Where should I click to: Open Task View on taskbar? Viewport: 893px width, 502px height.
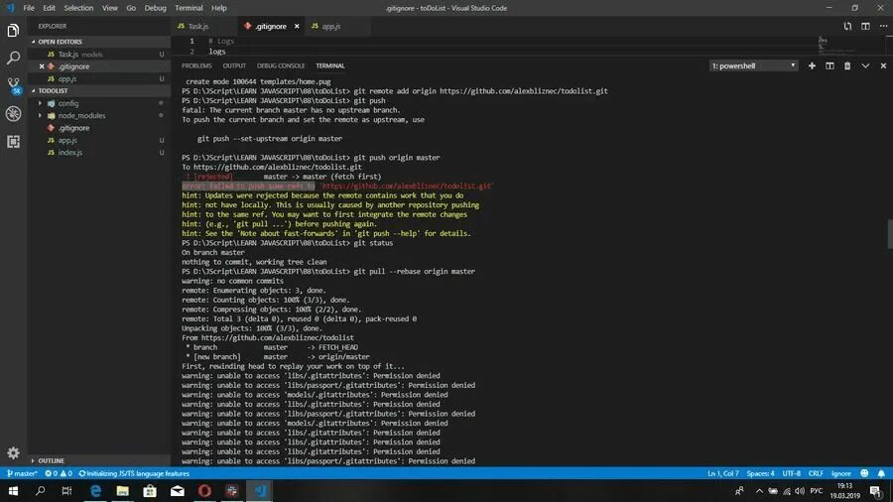click(66, 491)
